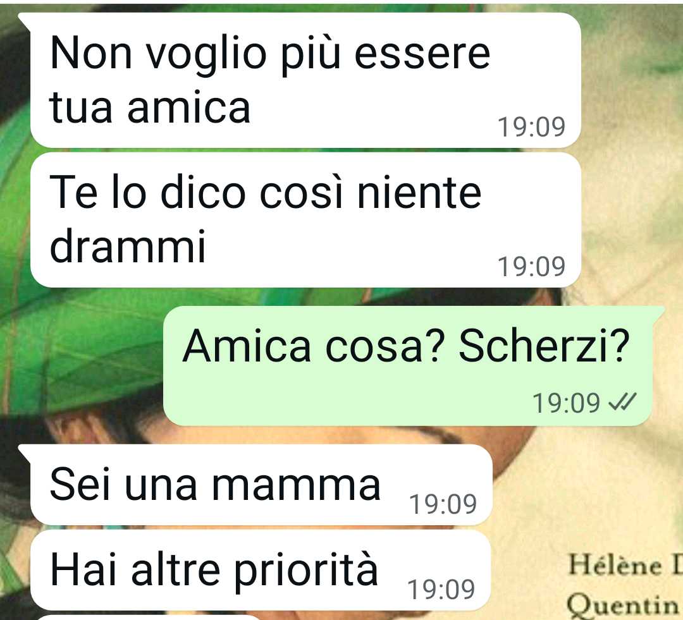Viewport: 683px width, 620px height.
Task: Click the 19:09 timestamp under "tua amica"
Action: (x=531, y=126)
